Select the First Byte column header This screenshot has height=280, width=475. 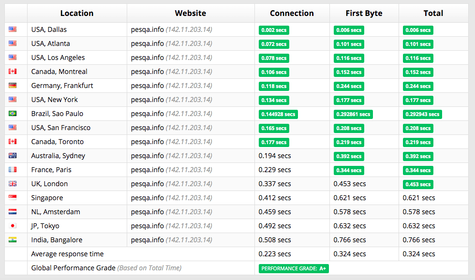click(364, 14)
